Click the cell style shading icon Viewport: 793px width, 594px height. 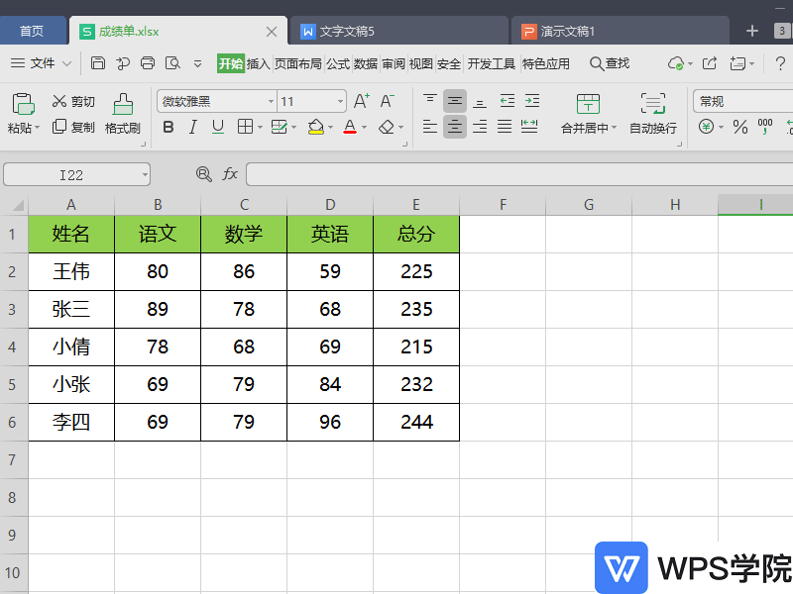[280, 127]
